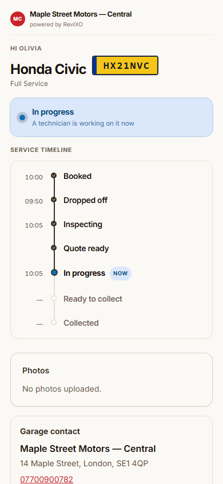Click the current In progress timeline dot
The width and height of the screenshot is (223, 484).
[54, 272]
